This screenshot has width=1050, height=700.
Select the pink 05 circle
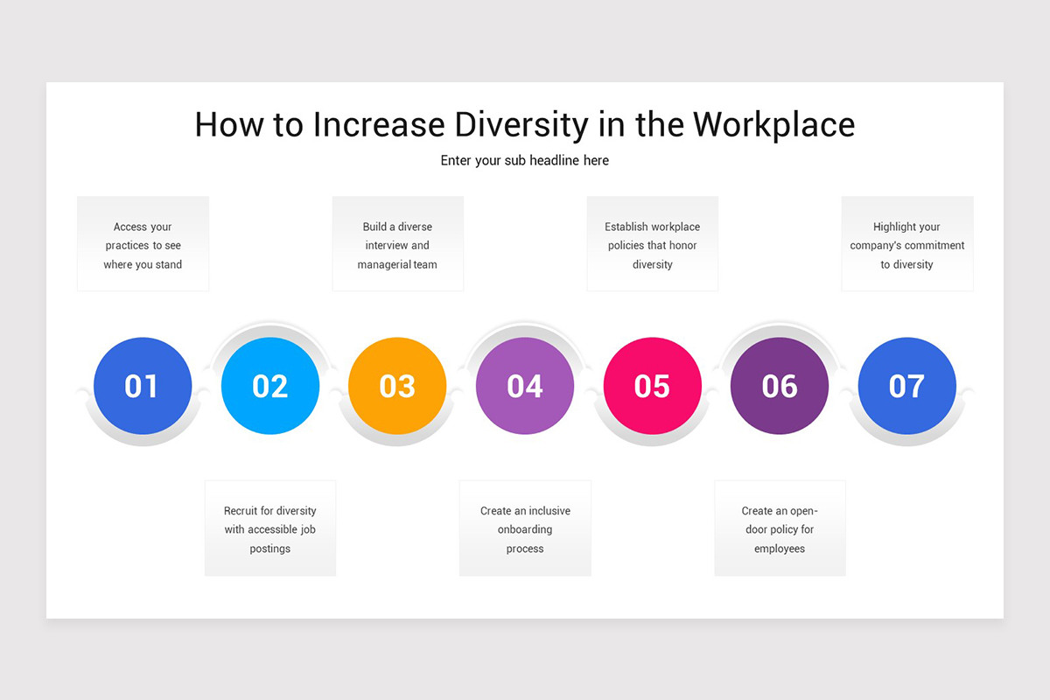(652, 386)
